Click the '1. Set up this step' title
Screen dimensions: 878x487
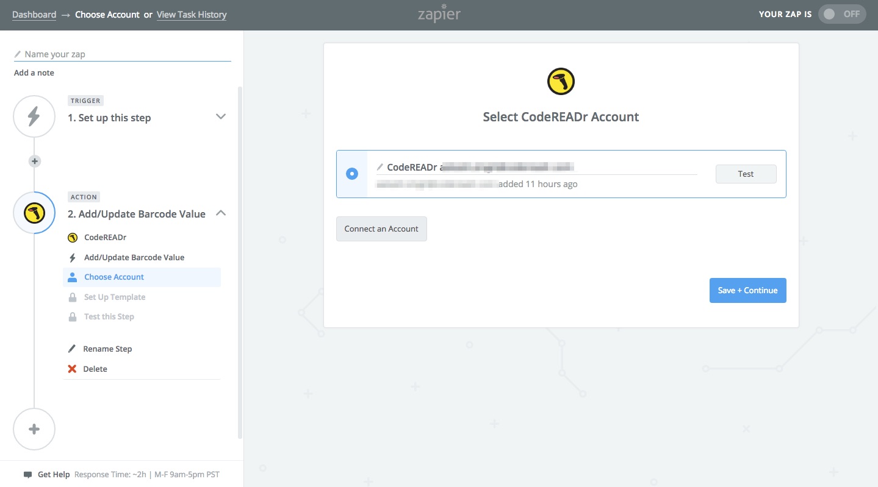[x=109, y=118]
